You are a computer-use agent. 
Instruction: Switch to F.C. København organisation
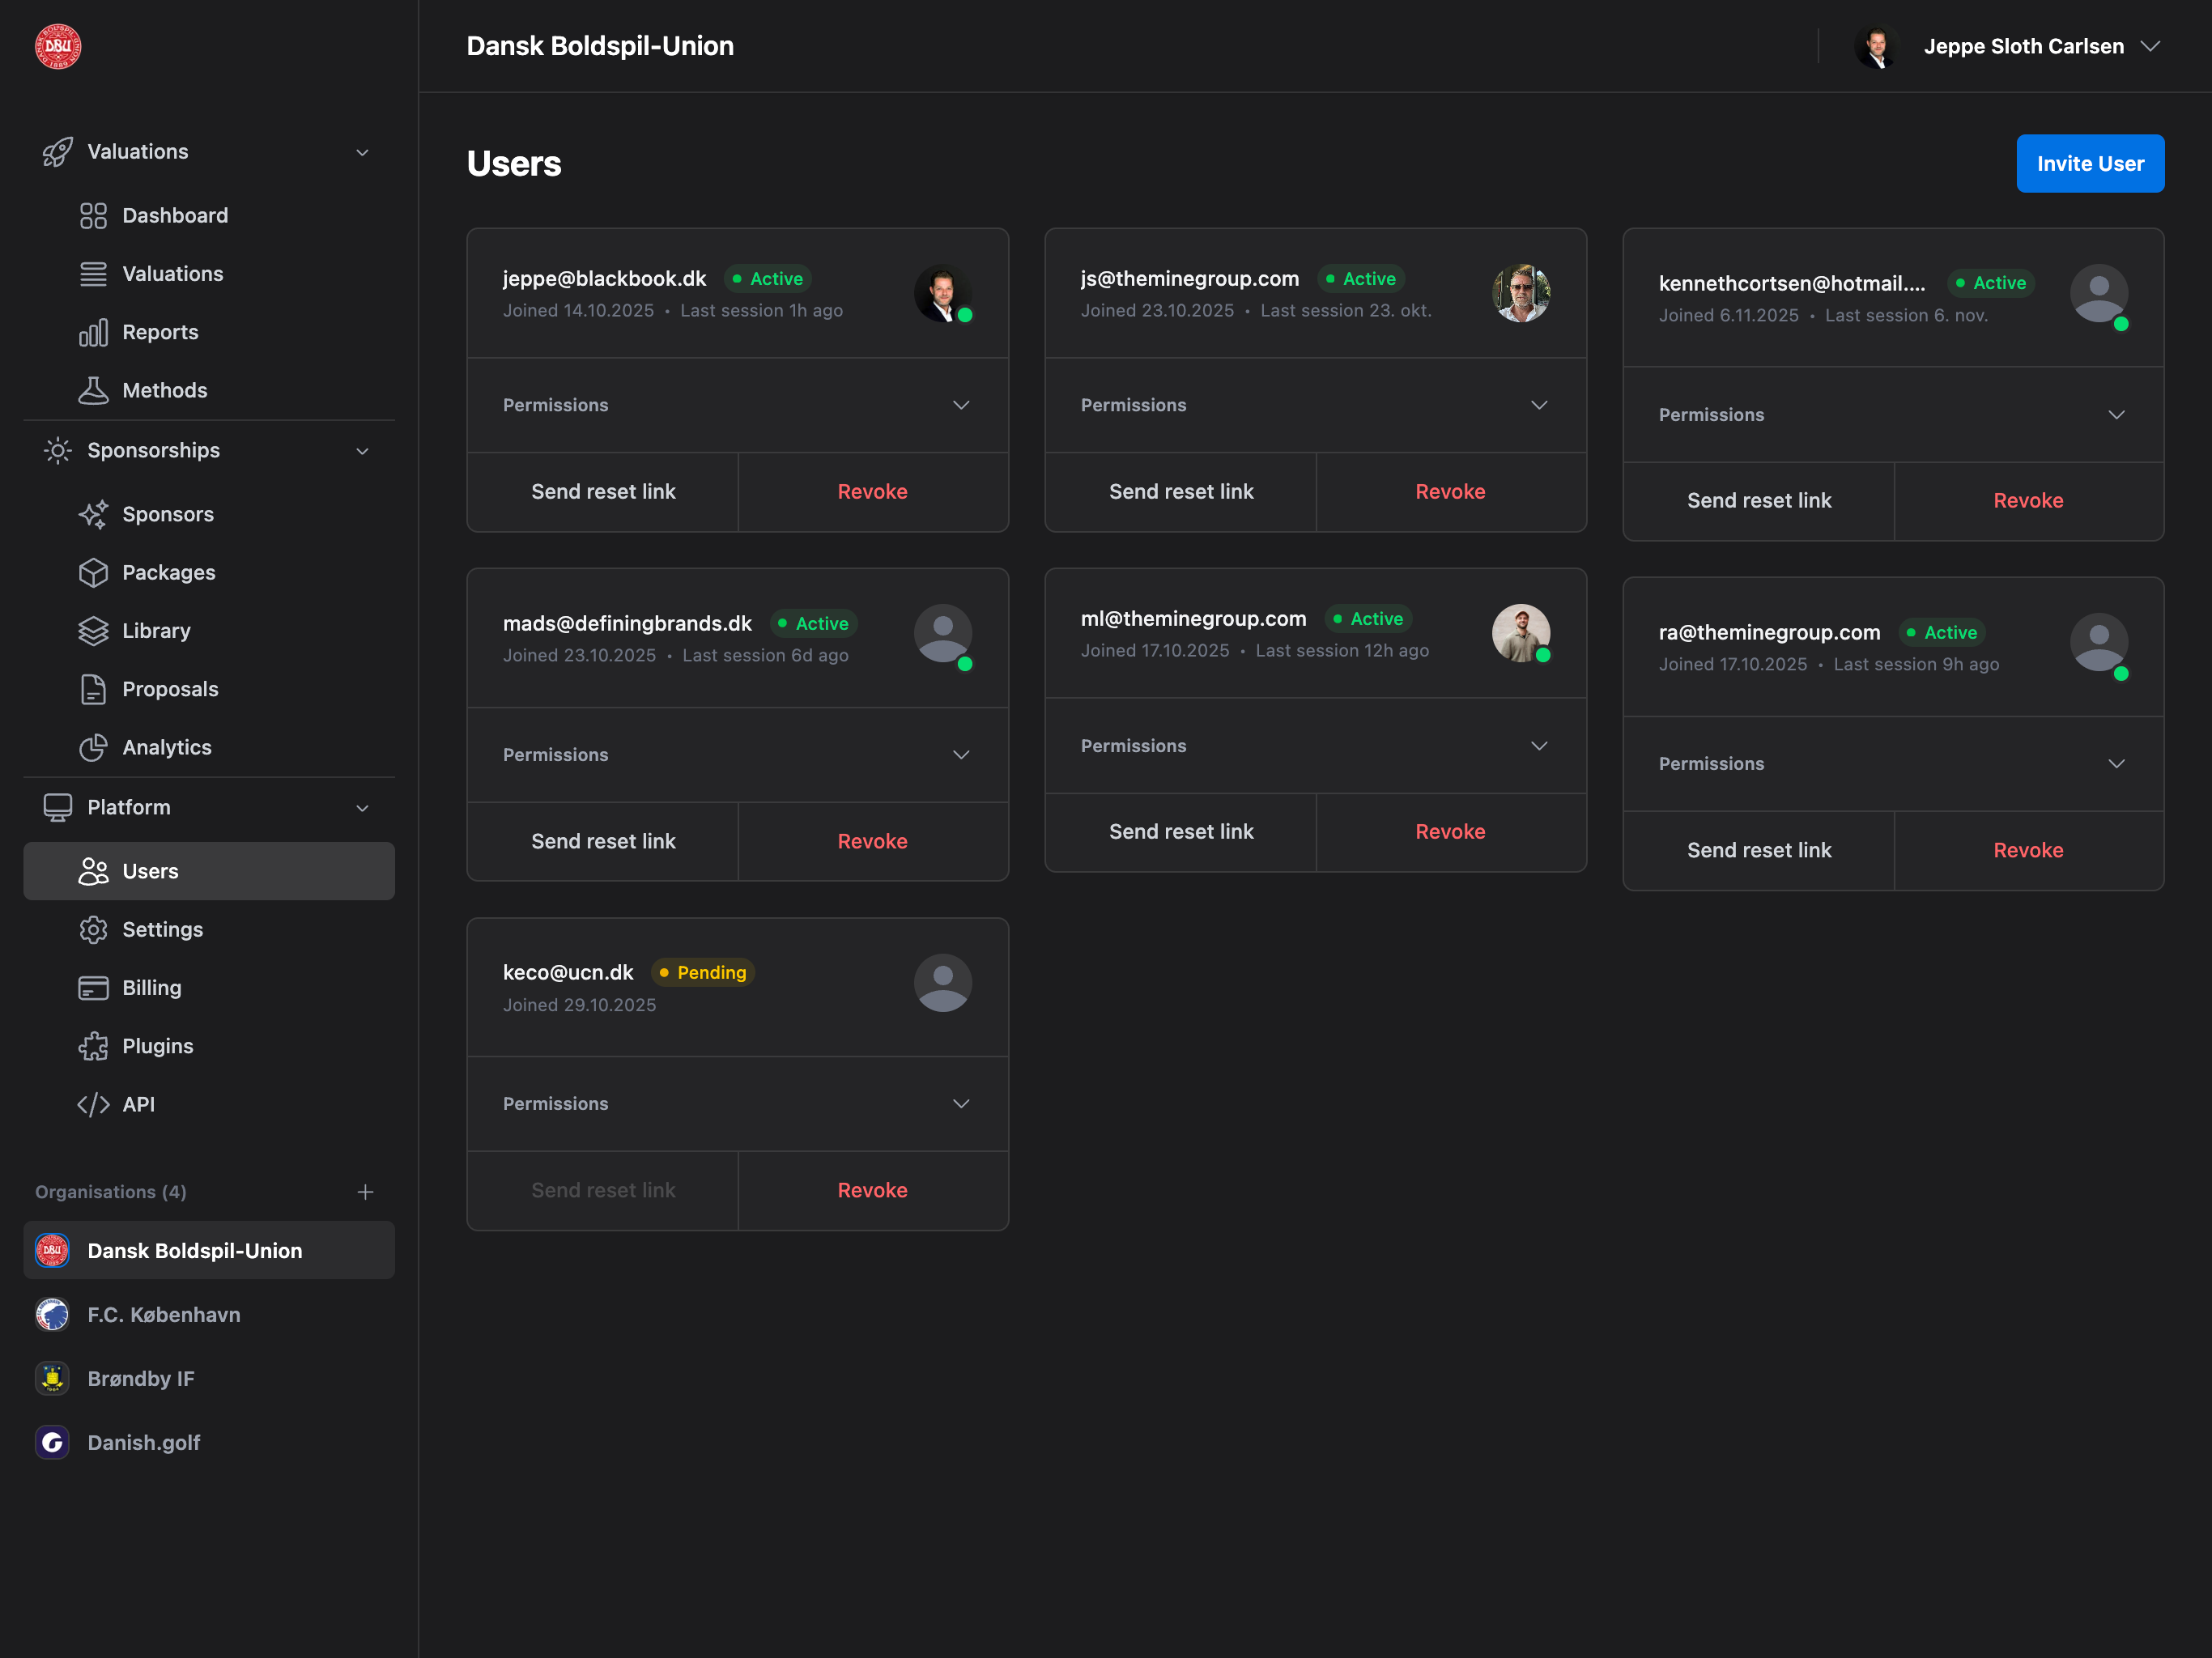(163, 1314)
